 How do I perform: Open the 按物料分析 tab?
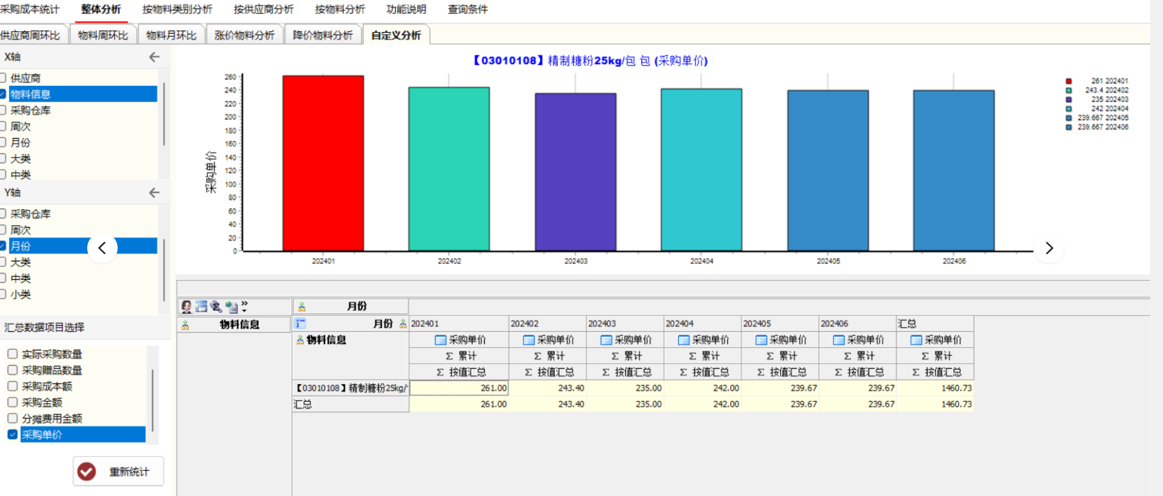pyautogui.click(x=340, y=10)
